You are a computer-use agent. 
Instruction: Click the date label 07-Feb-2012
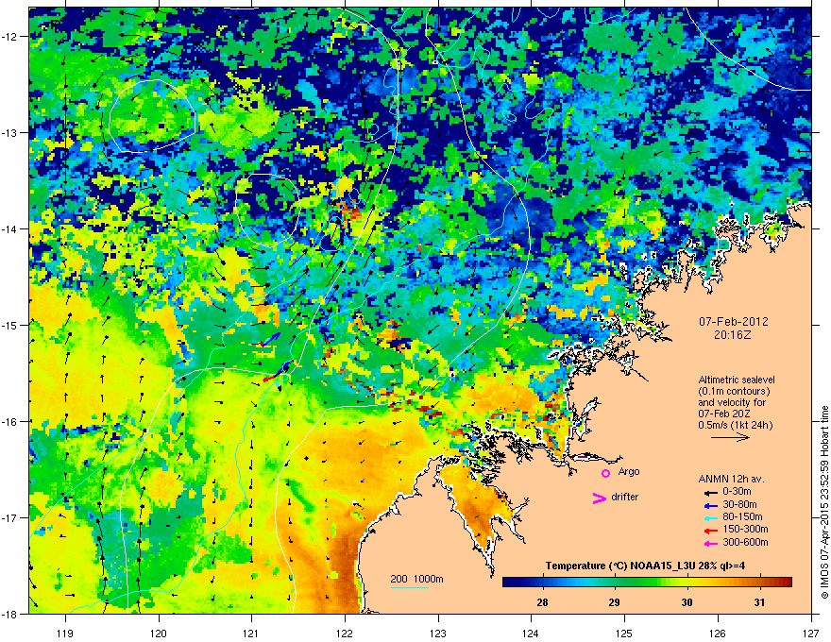pos(734,322)
